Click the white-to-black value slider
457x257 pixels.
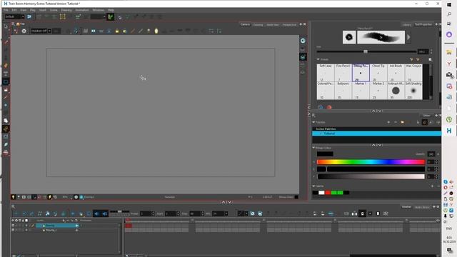point(371,176)
